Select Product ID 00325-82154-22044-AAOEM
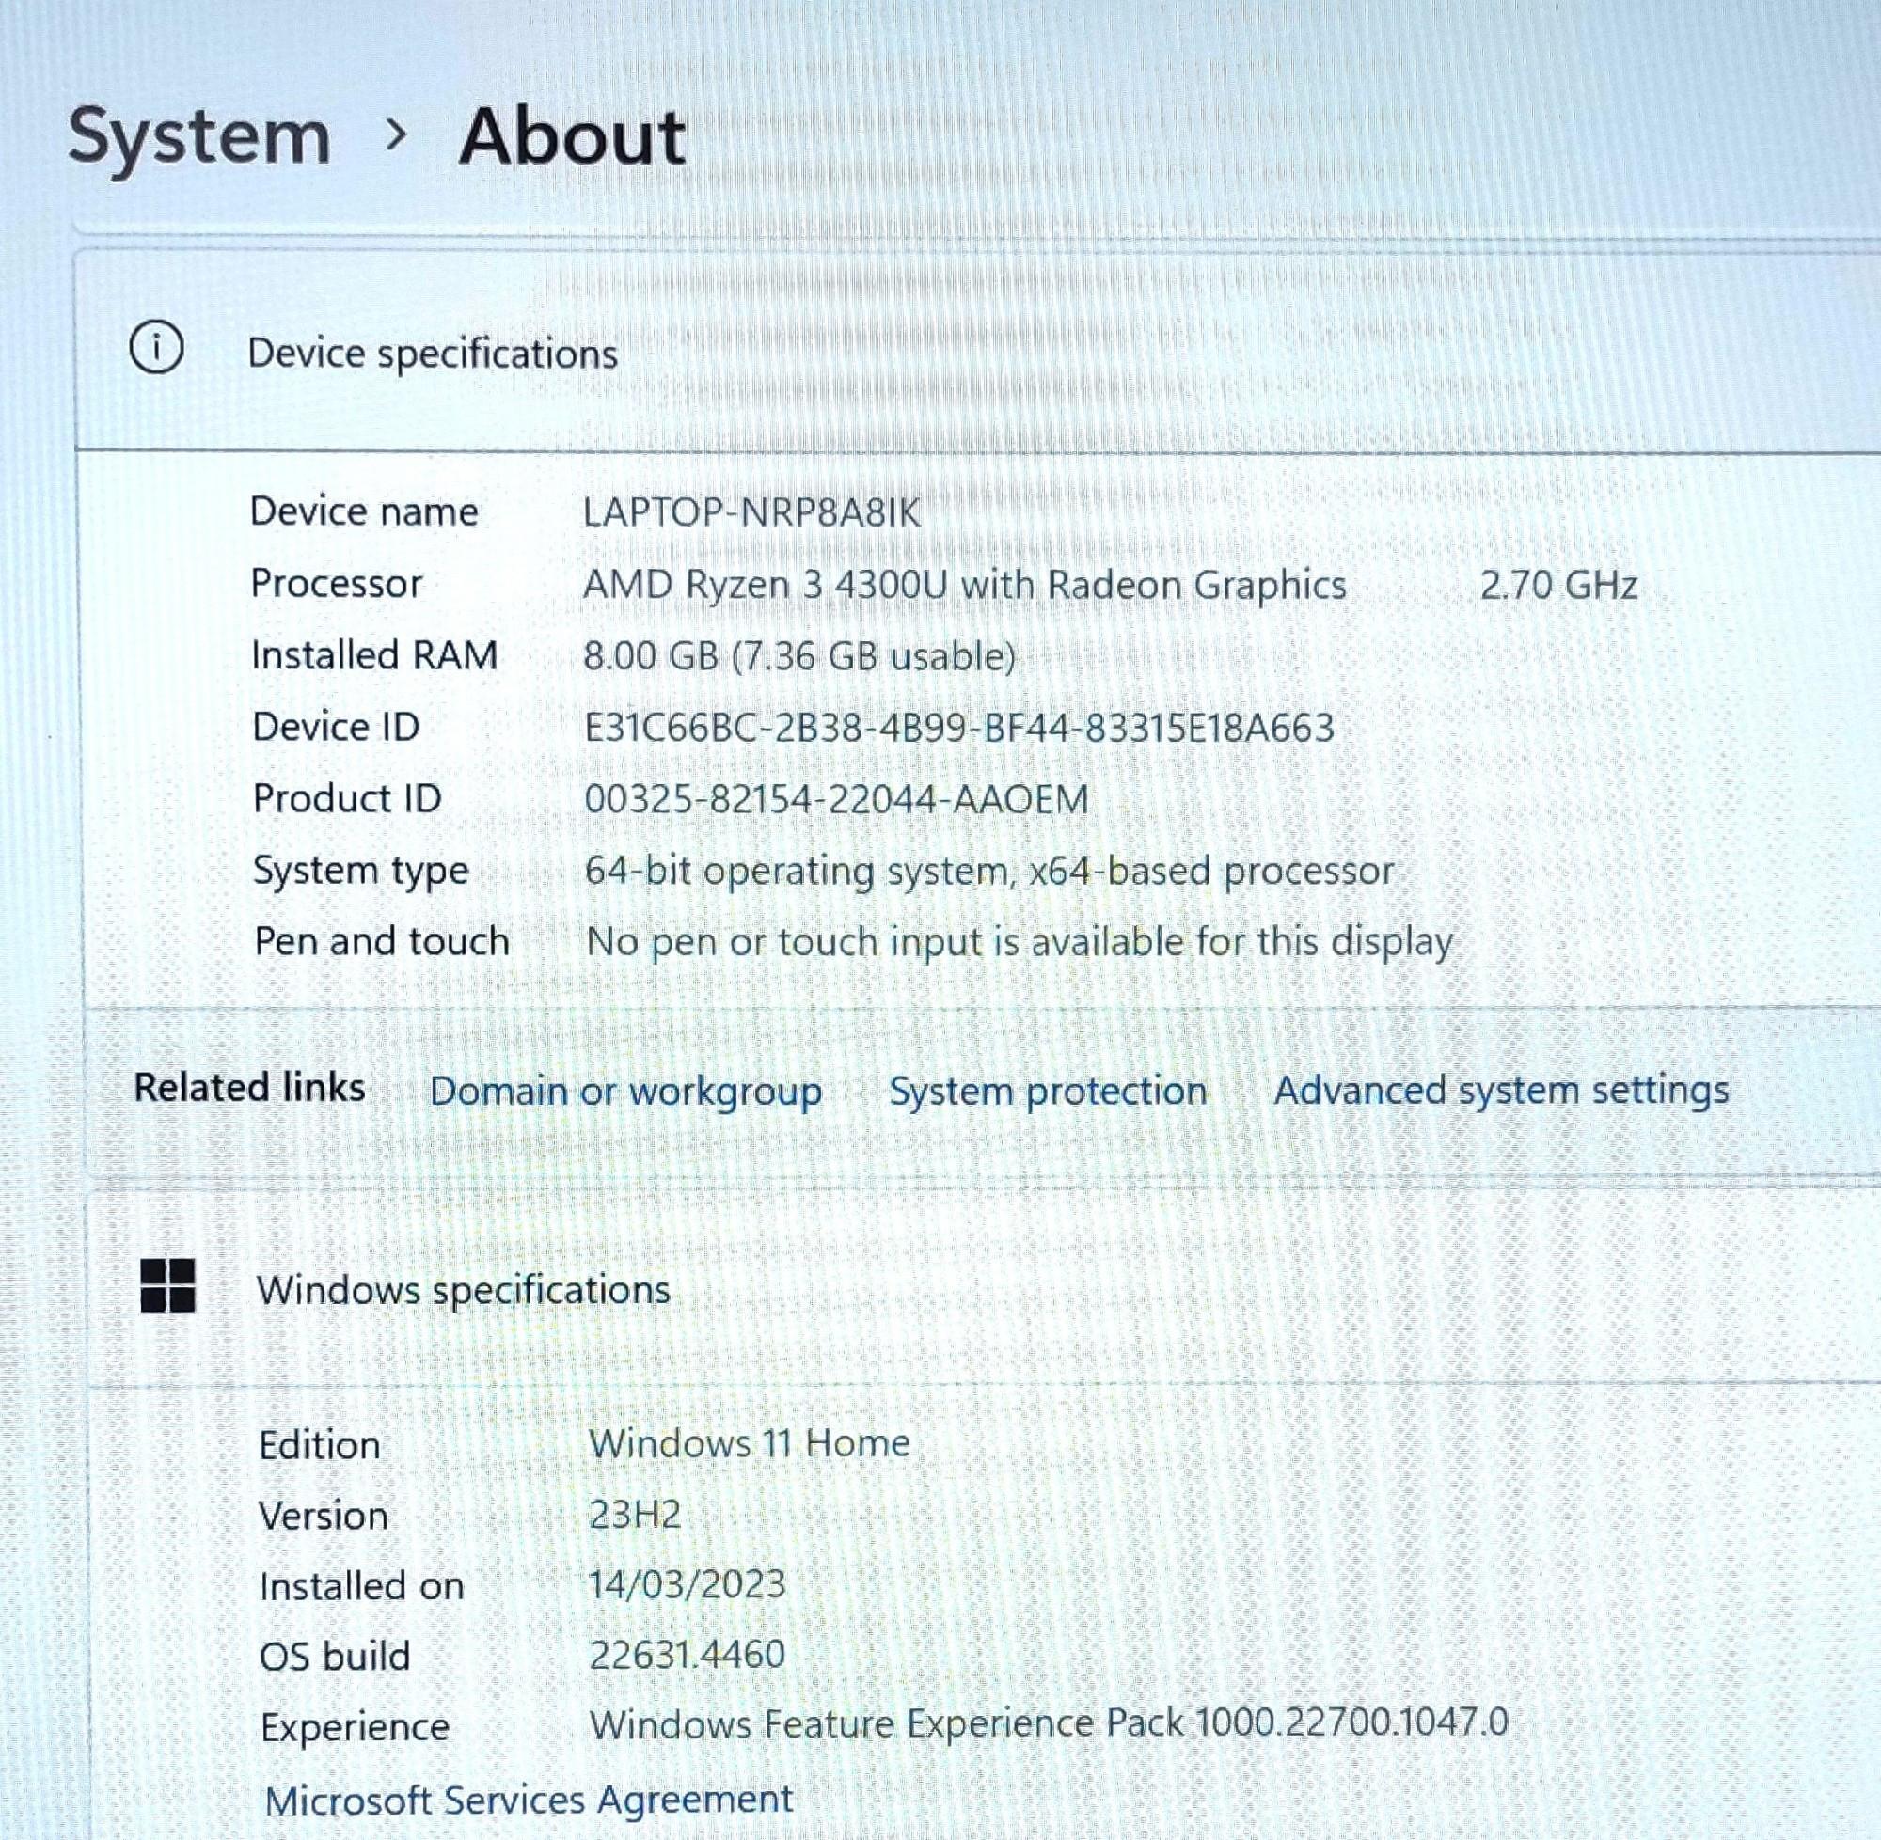1881x1840 pixels. click(x=836, y=799)
